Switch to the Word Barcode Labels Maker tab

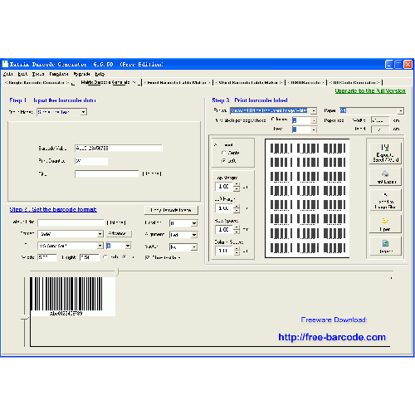[249, 82]
